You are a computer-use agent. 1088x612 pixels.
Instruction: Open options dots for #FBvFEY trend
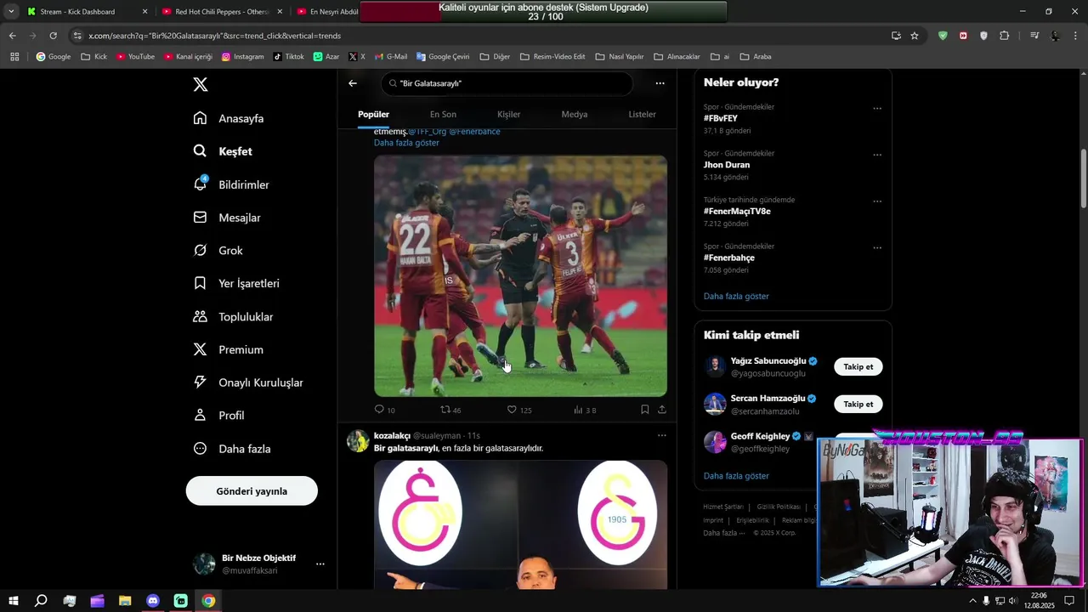click(877, 109)
